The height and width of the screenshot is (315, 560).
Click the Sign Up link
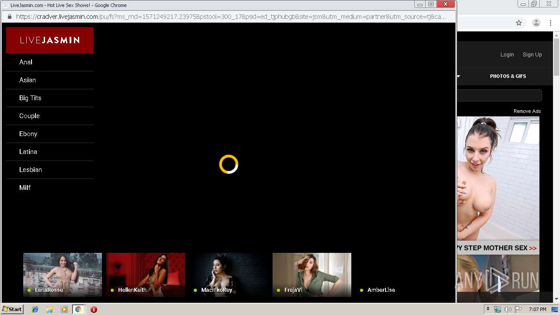pos(532,55)
